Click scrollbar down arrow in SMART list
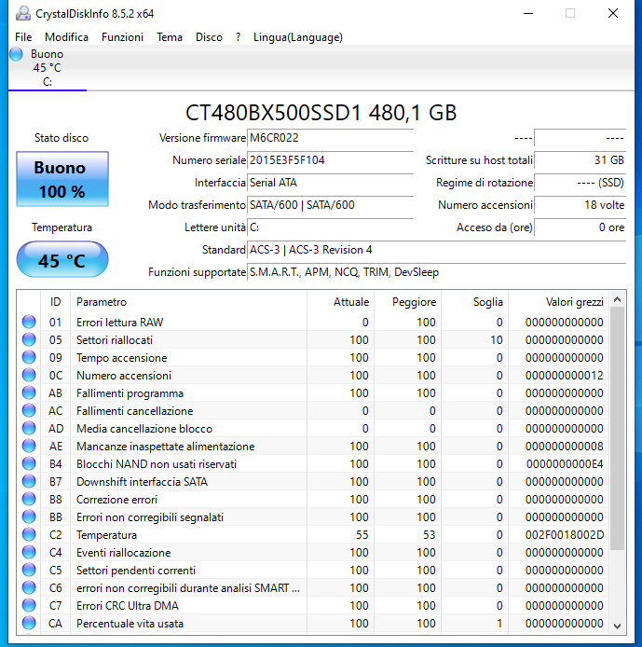The width and height of the screenshot is (642, 647). 617,626
